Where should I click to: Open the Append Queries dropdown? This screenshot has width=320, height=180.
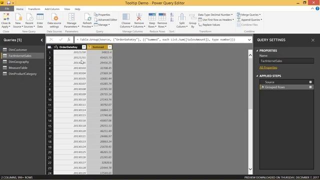coord(249,20)
